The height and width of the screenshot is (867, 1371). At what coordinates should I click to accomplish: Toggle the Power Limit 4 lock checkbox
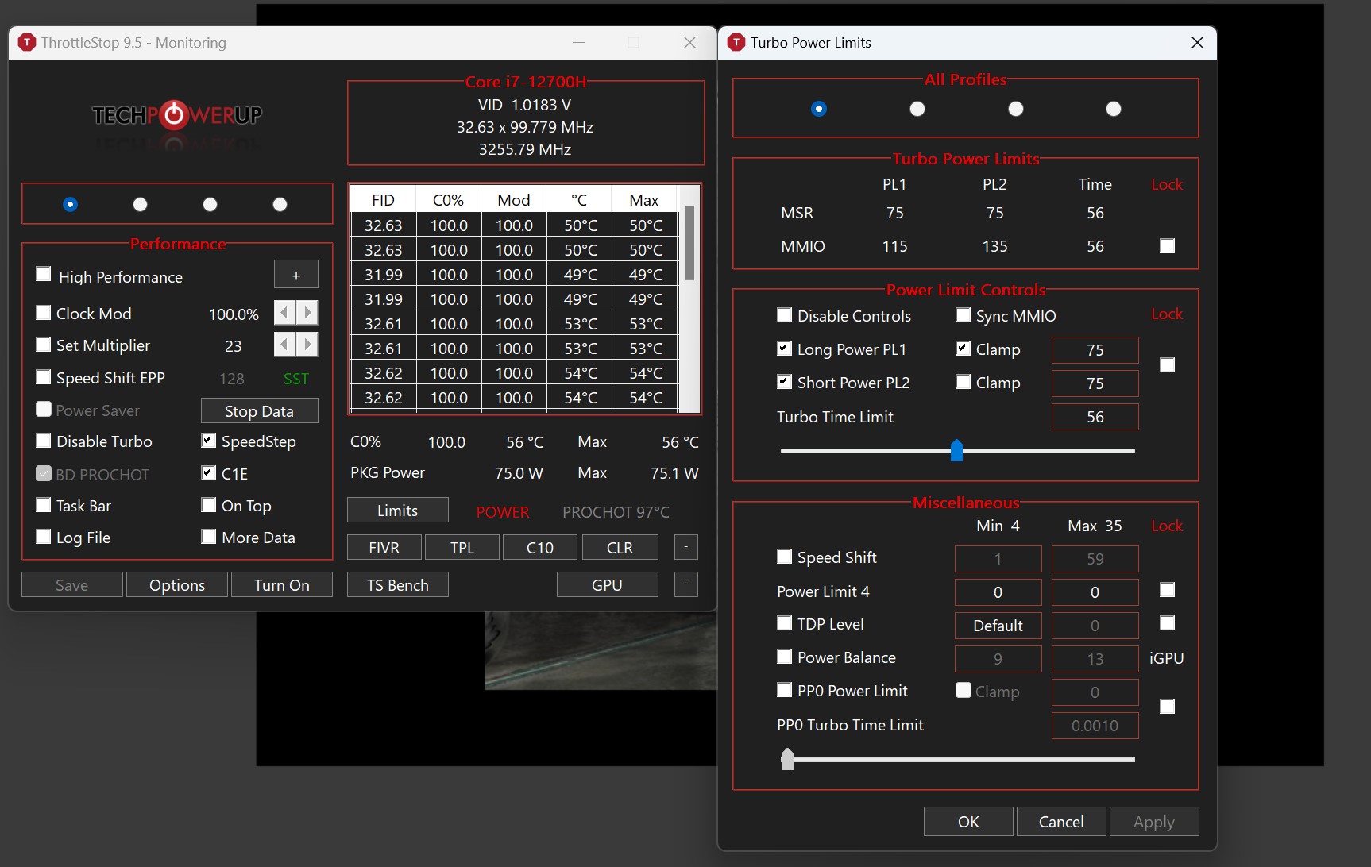pyautogui.click(x=1167, y=590)
